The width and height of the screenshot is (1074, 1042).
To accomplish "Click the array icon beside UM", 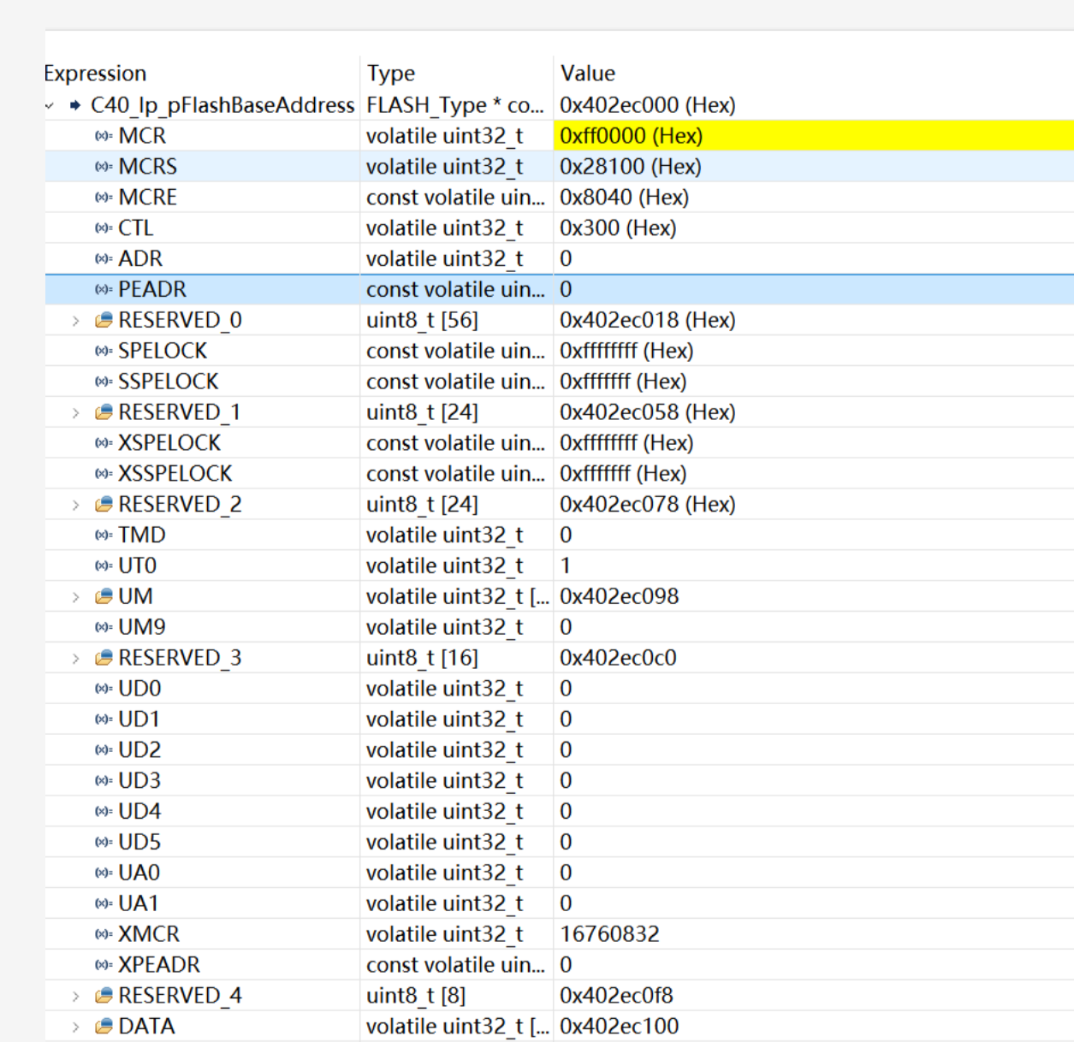I will pos(103,595).
